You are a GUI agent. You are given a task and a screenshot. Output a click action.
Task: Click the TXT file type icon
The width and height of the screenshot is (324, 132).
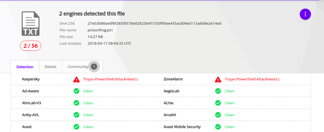[31, 24]
